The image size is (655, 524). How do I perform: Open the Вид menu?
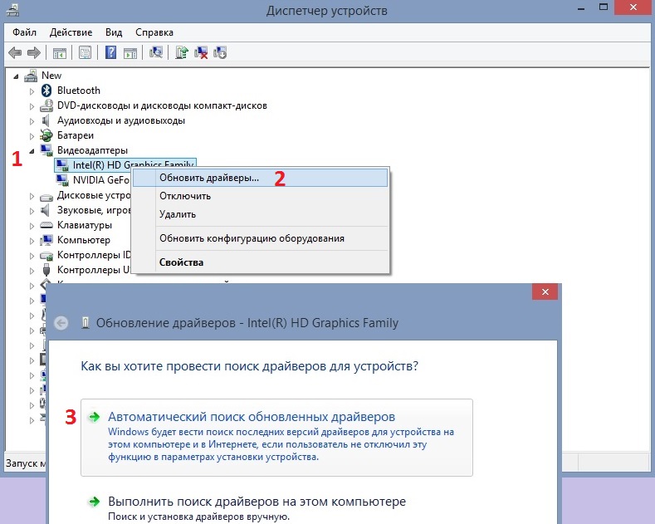point(114,32)
